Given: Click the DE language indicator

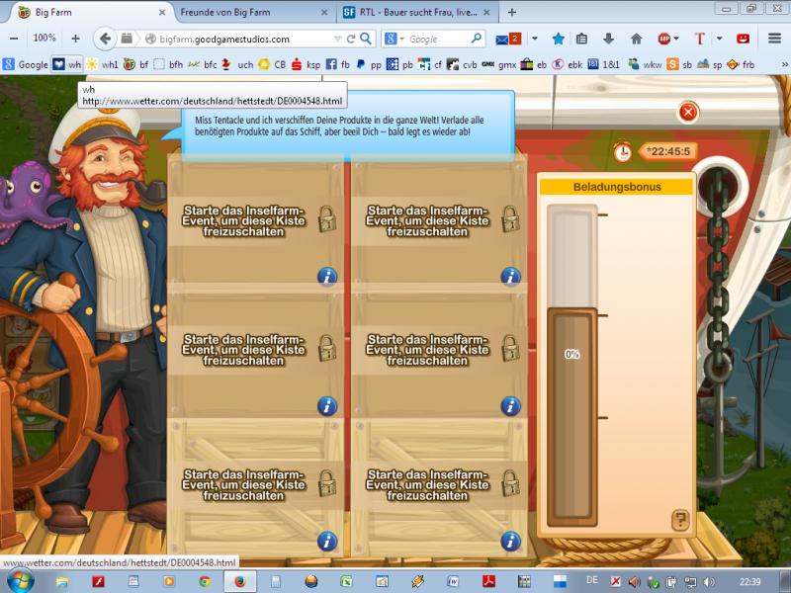Looking at the screenshot, I should 592,580.
